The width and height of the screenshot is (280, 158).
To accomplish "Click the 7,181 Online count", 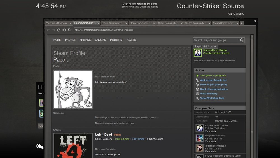I will [138, 139].
